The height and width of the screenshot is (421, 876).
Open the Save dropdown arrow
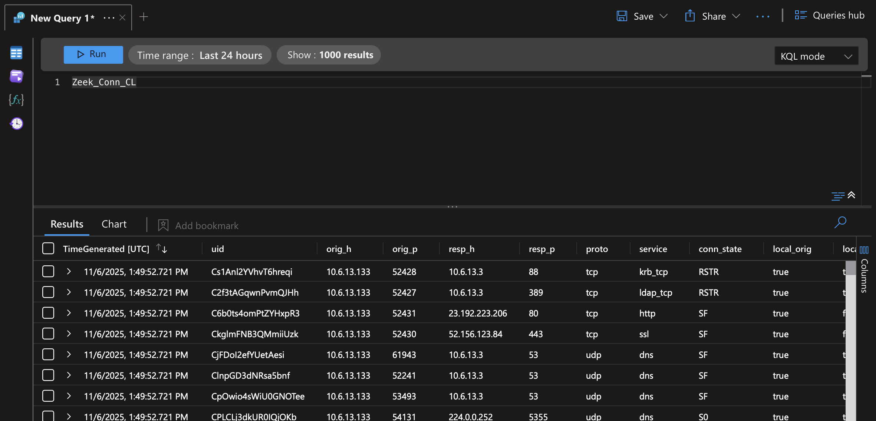[x=664, y=16]
